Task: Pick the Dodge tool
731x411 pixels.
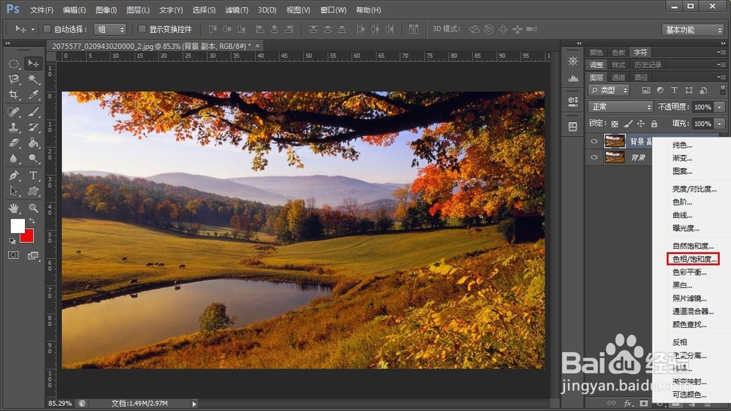Action: (33, 159)
